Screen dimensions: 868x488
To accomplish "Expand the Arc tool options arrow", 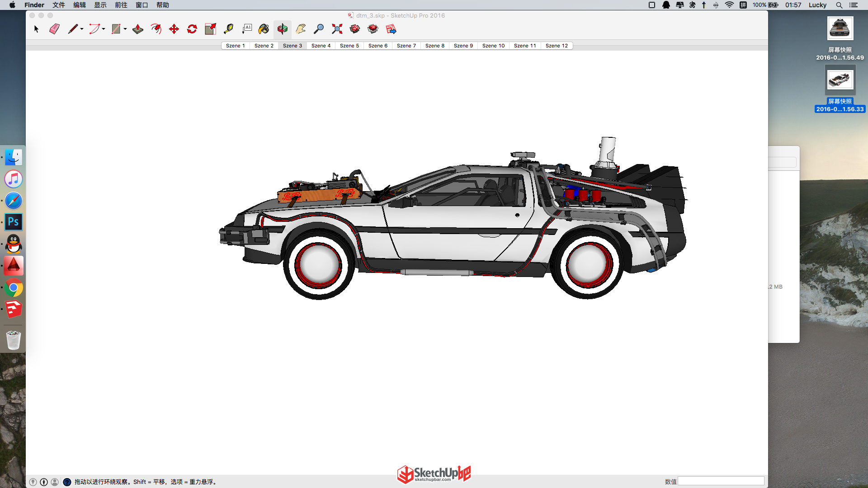I will (104, 29).
